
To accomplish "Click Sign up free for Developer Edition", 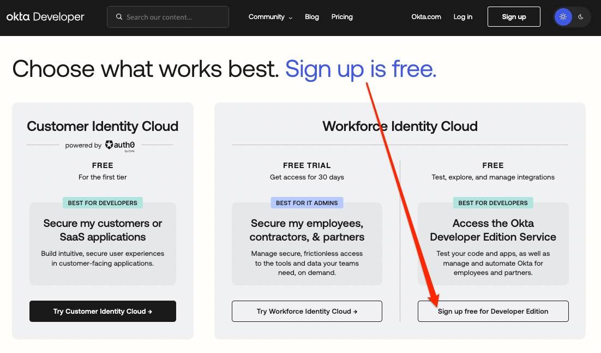I will tap(493, 311).
